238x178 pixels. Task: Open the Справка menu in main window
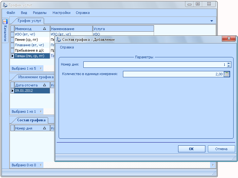tap(83, 13)
